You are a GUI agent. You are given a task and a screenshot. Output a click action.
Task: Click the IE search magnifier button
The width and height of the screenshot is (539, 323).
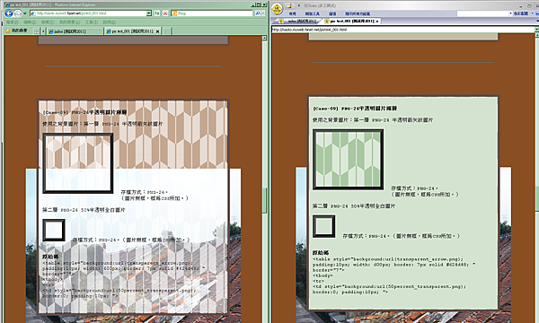tap(258, 13)
